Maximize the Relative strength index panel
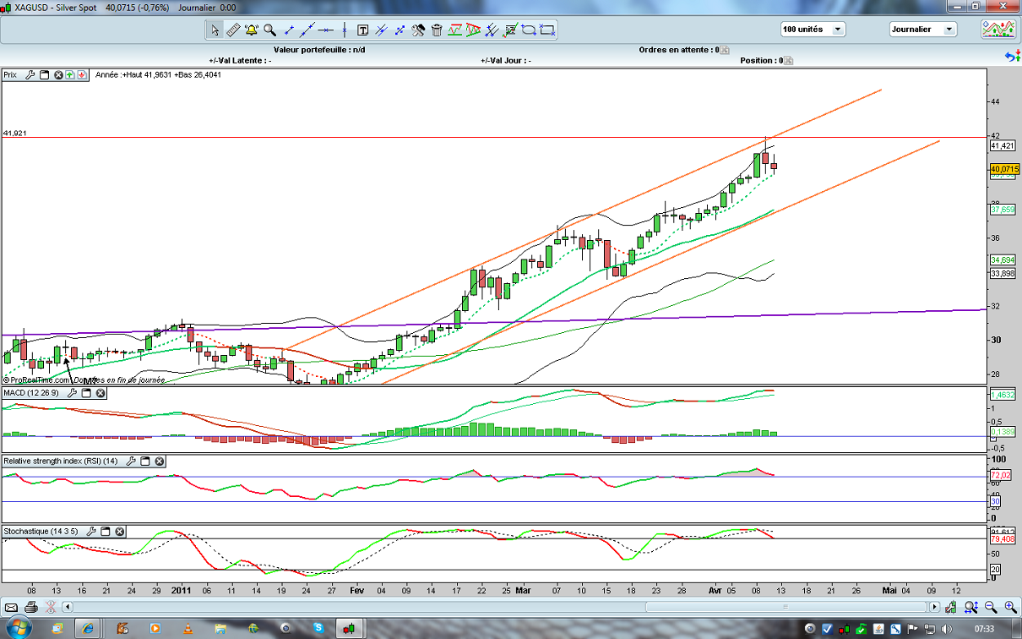Viewport: 1022px width, 639px height. 144,461
